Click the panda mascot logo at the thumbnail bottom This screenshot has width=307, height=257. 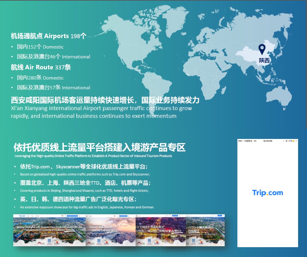click(39, 243)
